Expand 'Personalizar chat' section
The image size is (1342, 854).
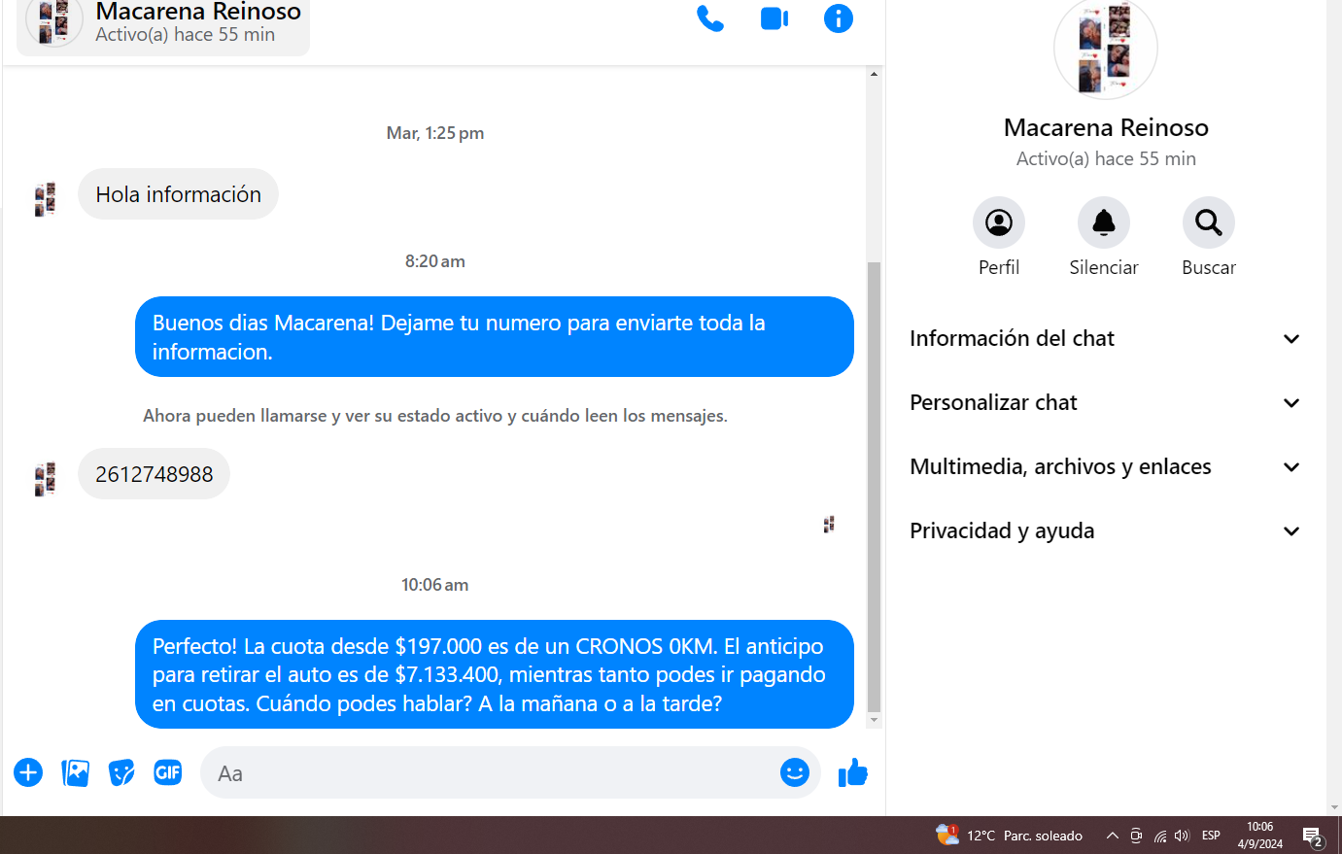tap(1105, 402)
